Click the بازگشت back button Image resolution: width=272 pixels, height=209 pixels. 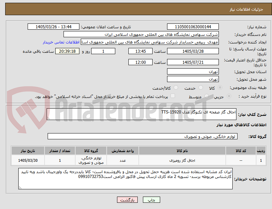click(x=127, y=200)
